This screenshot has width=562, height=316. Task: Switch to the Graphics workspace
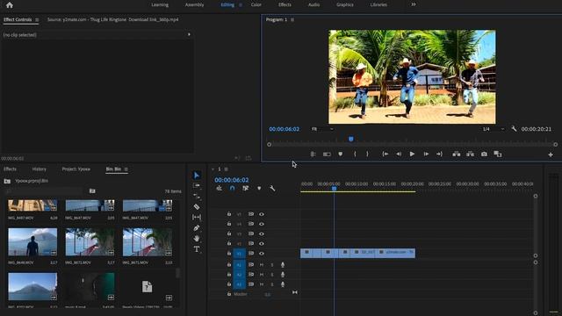pos(345,5)
